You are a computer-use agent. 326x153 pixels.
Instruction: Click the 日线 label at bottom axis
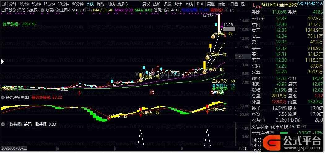(x=243, y=148)
